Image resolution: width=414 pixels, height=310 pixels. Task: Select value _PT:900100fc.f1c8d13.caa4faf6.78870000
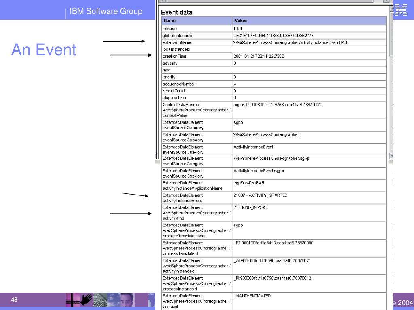click(x=274, y=243)
